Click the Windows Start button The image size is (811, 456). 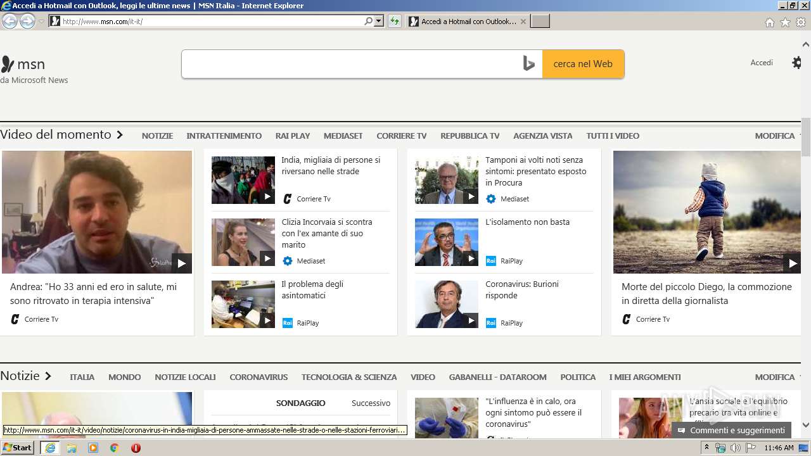(x=18, y=448)
